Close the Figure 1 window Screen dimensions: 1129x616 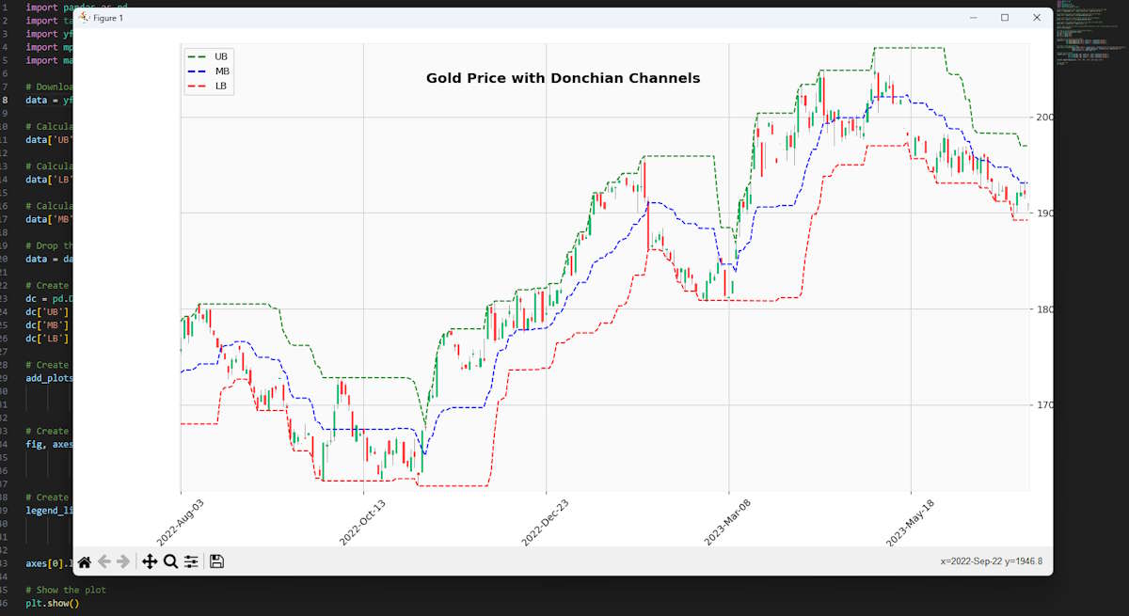pos(1037,18)
